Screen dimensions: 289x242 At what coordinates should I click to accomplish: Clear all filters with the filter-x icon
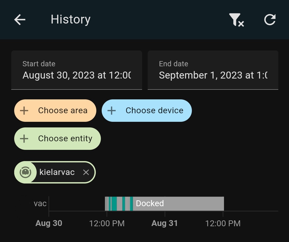[237, 19]
